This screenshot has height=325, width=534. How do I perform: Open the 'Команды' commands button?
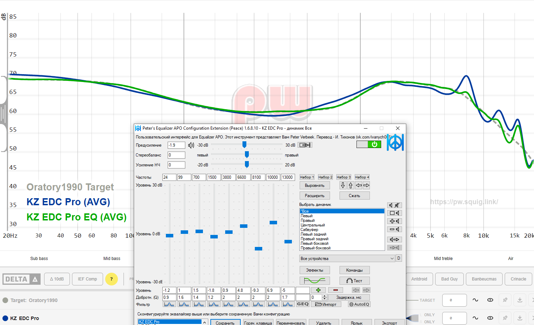(x=354, y=270)
